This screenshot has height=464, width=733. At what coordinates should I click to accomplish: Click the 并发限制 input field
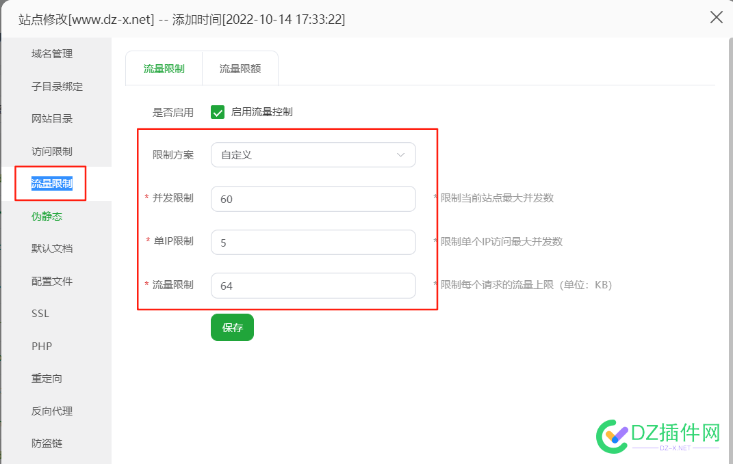(313, 199)
